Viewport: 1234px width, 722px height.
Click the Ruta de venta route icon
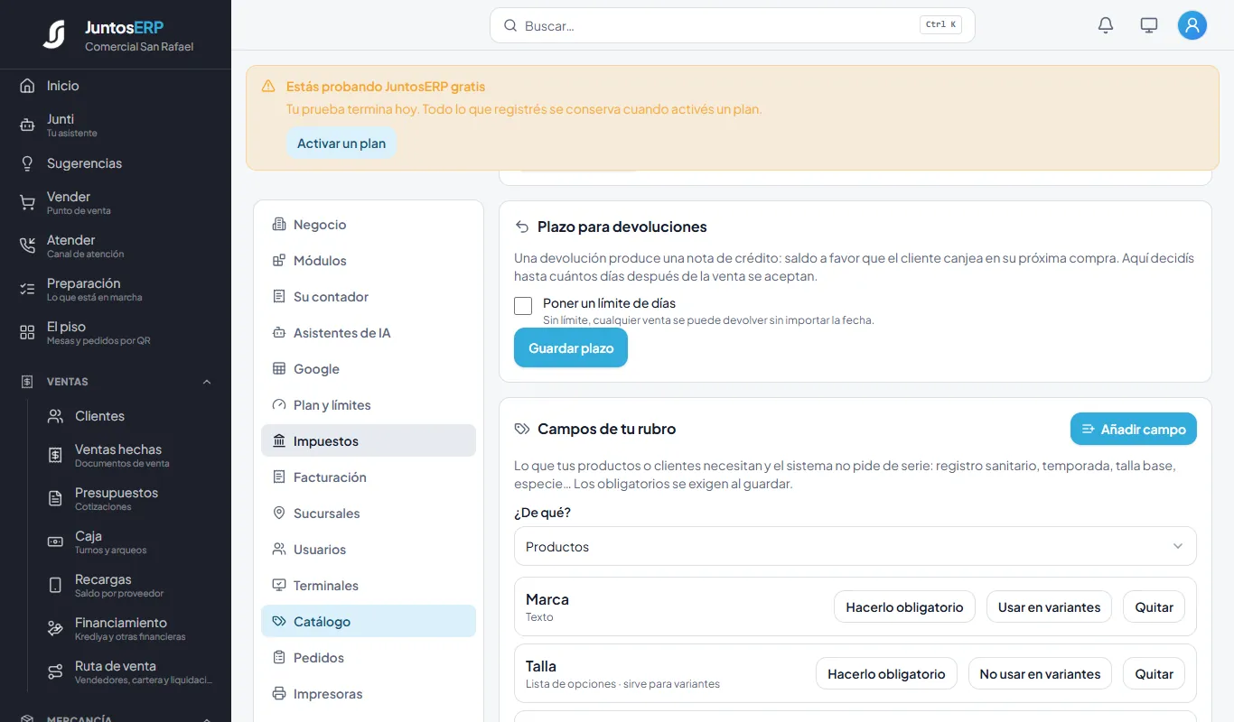click(x=55, y=671)
